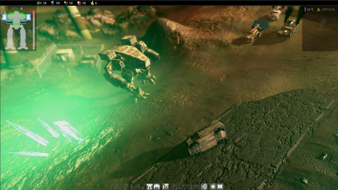Click the pink gem resource icon
Image resolution: width=338 pixels, height=190 pixels.
[79, 3]
